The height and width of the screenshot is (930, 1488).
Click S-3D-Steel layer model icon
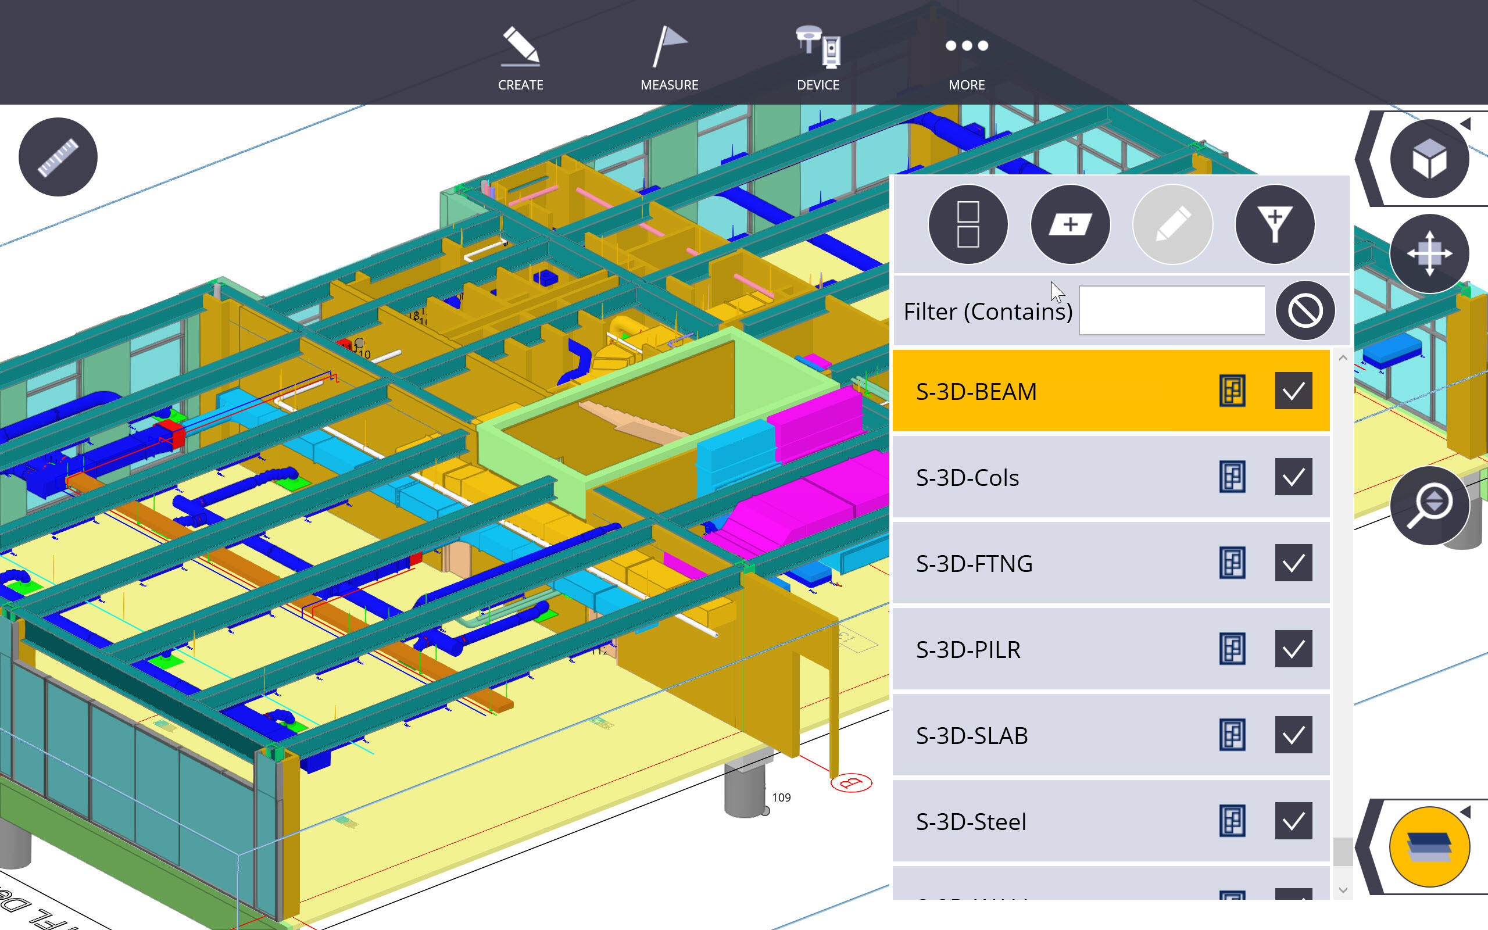(1232, 822)
